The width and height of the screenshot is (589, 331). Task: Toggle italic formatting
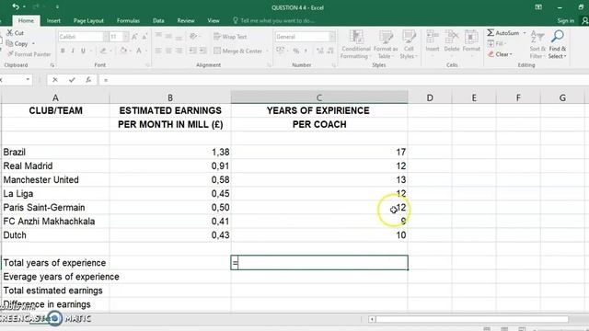click(73, 51)
